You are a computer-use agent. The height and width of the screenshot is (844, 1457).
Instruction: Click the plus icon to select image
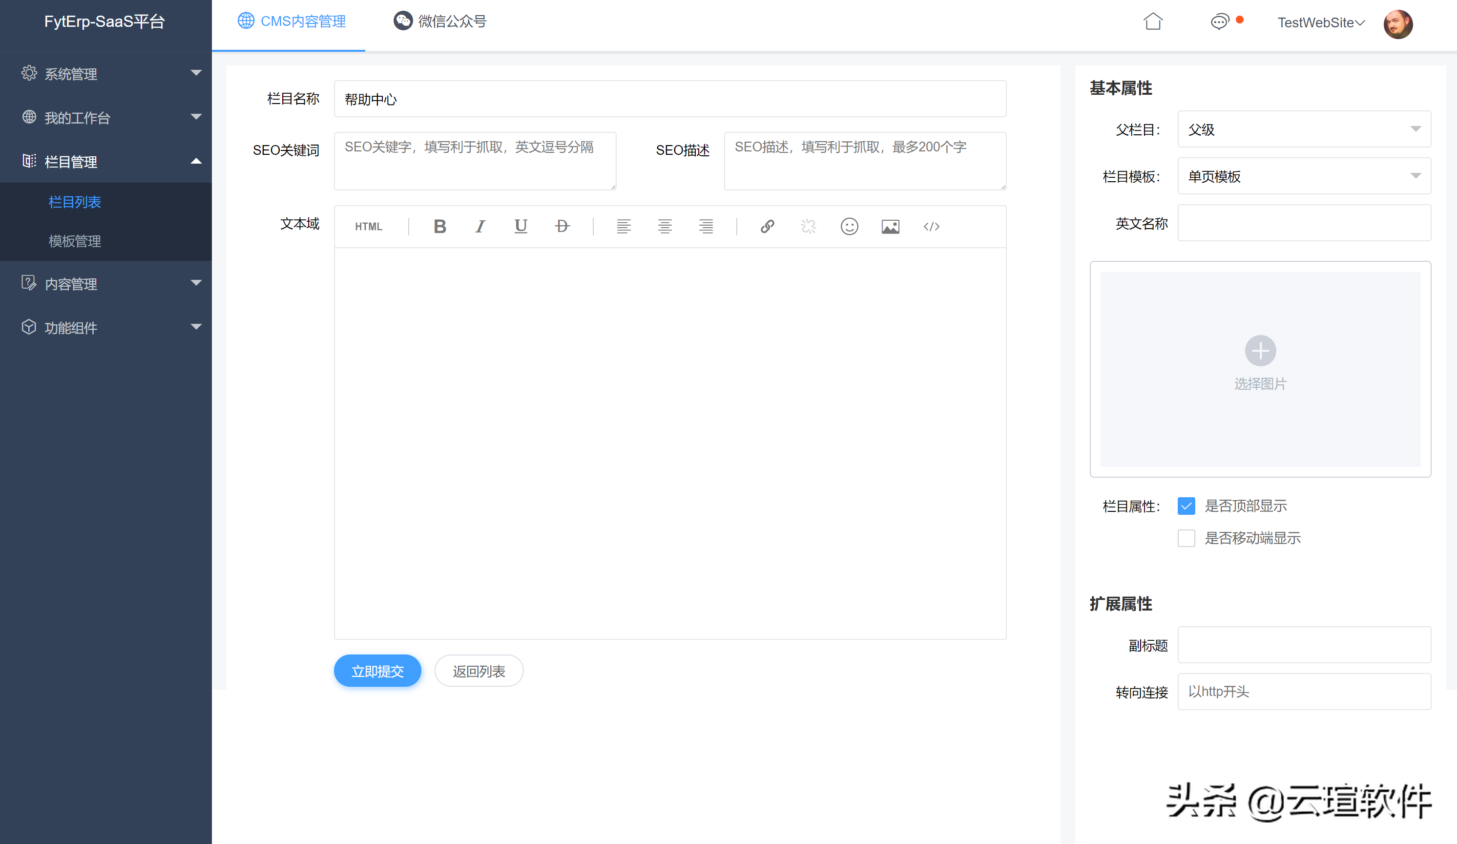pyautogui.click(x=1260, y=351)
